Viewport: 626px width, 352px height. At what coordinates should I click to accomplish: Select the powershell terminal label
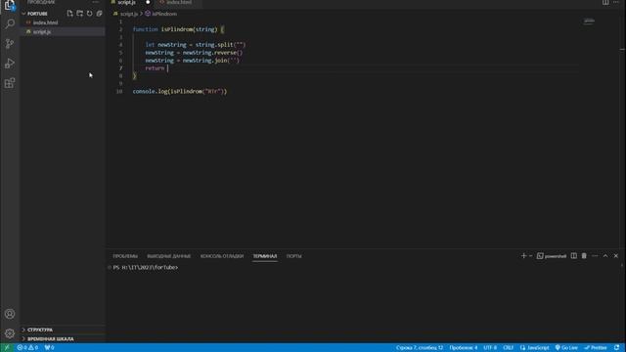point(552,256)
